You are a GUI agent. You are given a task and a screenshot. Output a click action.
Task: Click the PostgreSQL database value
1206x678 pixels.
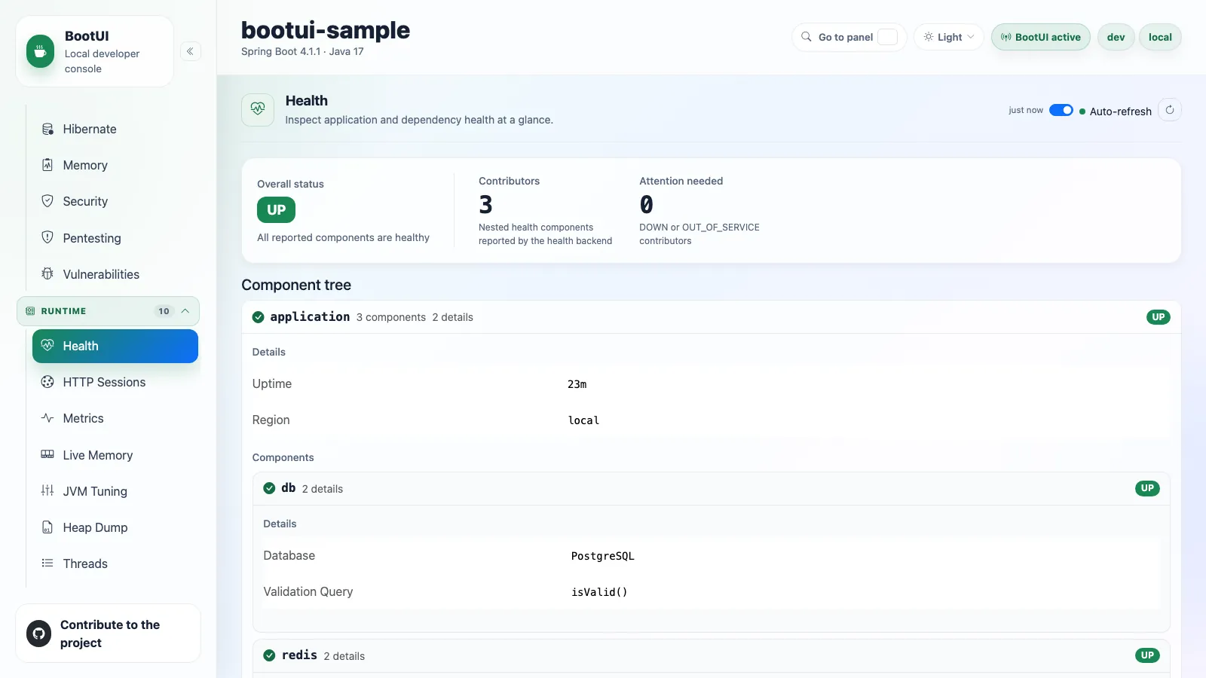602,556
